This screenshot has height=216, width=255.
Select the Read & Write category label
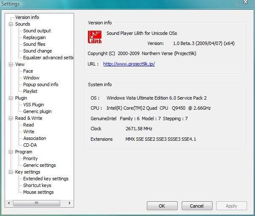29,118
